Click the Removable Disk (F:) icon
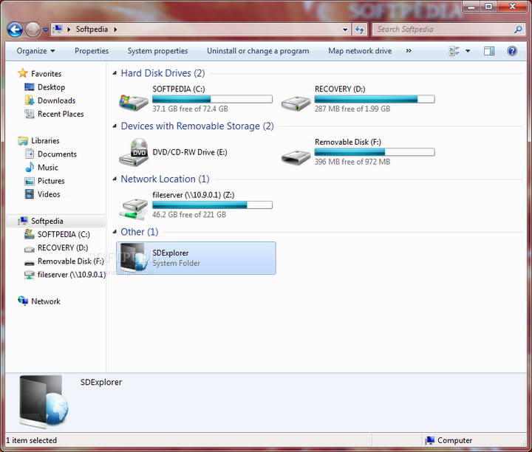 296,157
